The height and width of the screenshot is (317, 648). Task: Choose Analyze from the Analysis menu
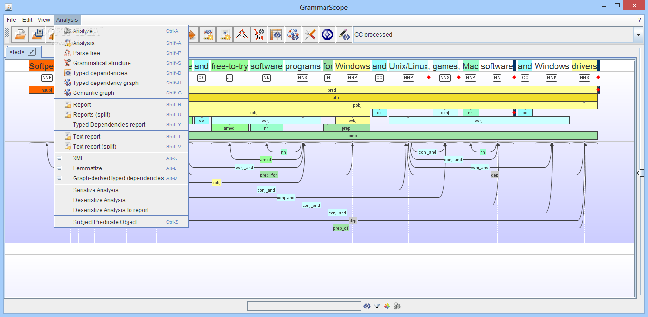click(121, 31)
